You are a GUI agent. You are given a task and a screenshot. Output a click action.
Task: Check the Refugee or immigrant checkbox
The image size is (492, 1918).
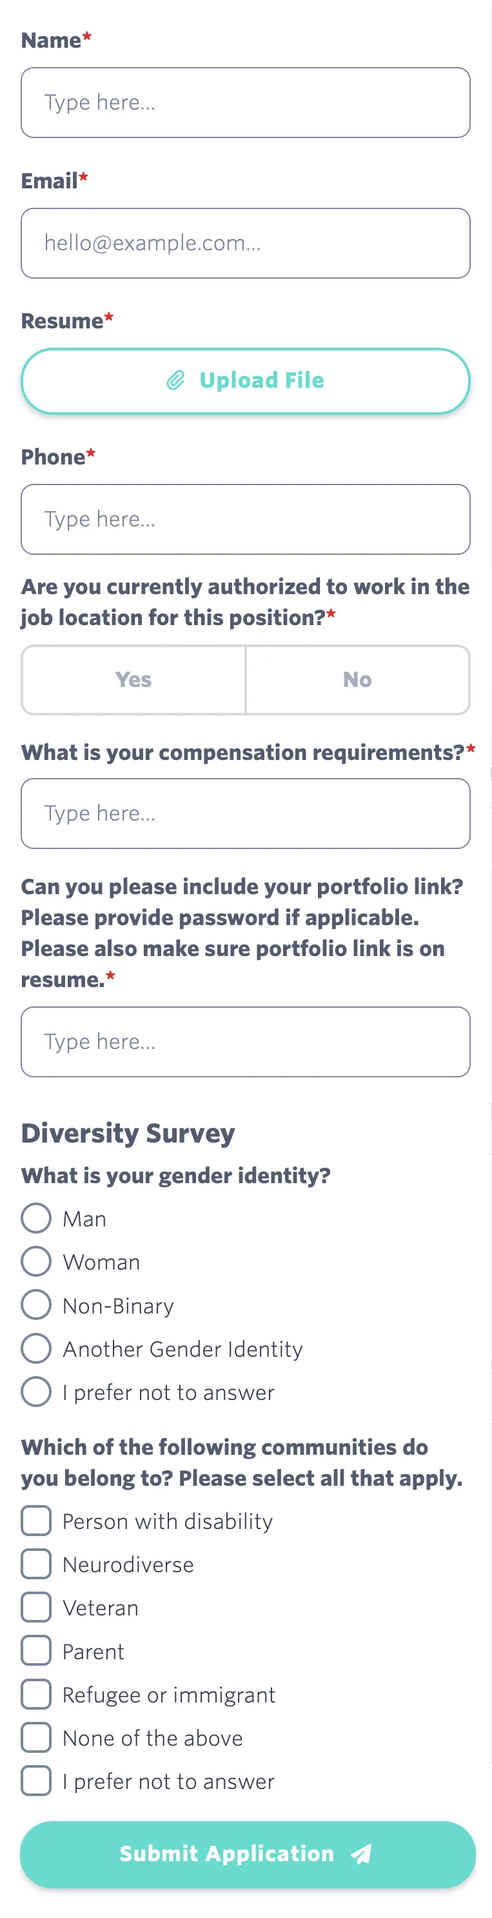[35, 1694]
